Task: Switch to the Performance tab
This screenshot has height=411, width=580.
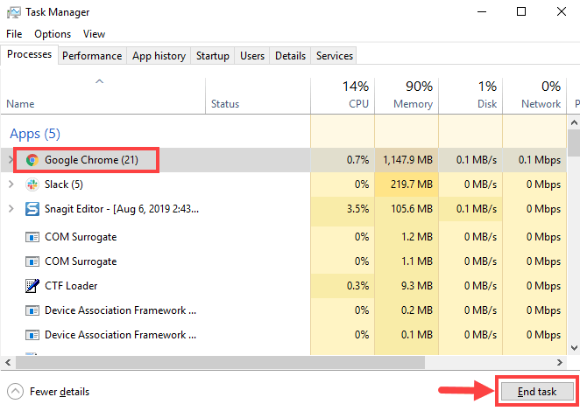Action: click(x=92, y=56)
